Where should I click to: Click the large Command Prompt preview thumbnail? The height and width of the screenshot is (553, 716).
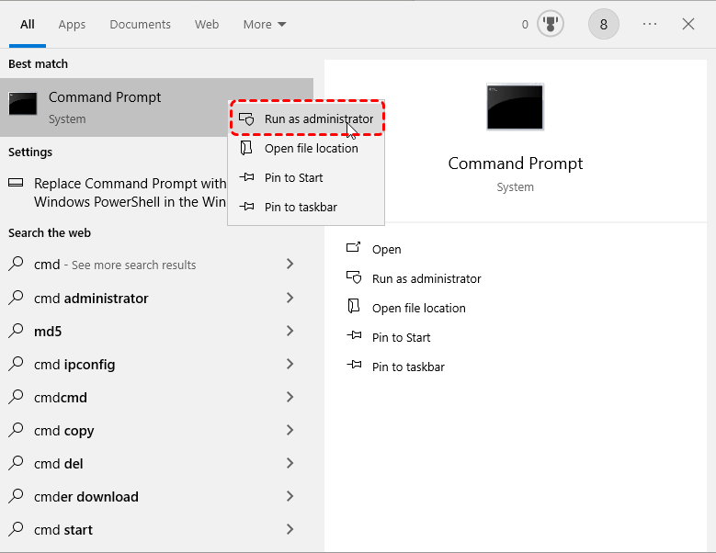click(x=515, y=107)
